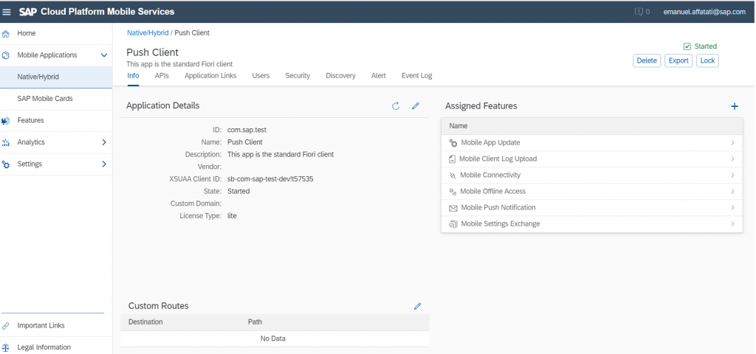Open SAP Mobile Cards in sidebar

(56, 99)
